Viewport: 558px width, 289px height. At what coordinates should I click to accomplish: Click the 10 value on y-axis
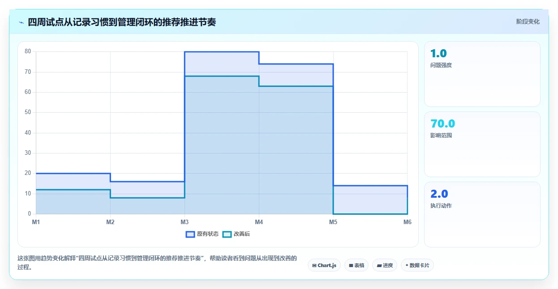(28, 194)
